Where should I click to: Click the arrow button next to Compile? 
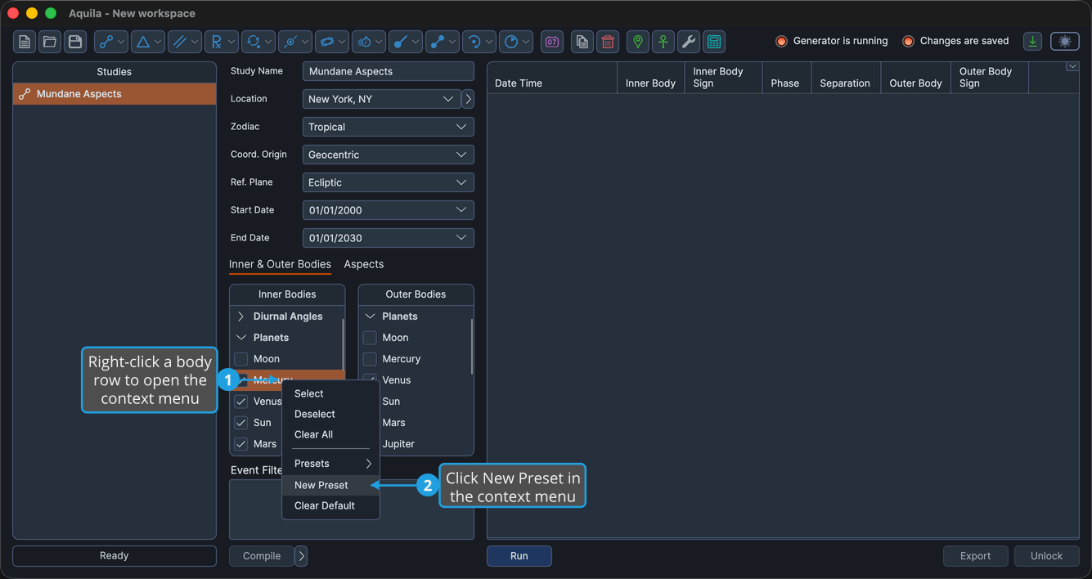click(301, 556)
